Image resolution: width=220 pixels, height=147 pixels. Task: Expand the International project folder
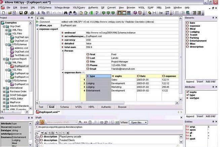tap(4, 88)
